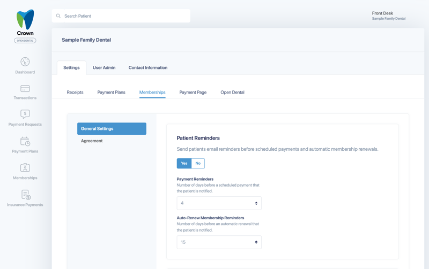
Task: Open the Transactions card icon
Action: pyautogui.click(x=25, y=88)
